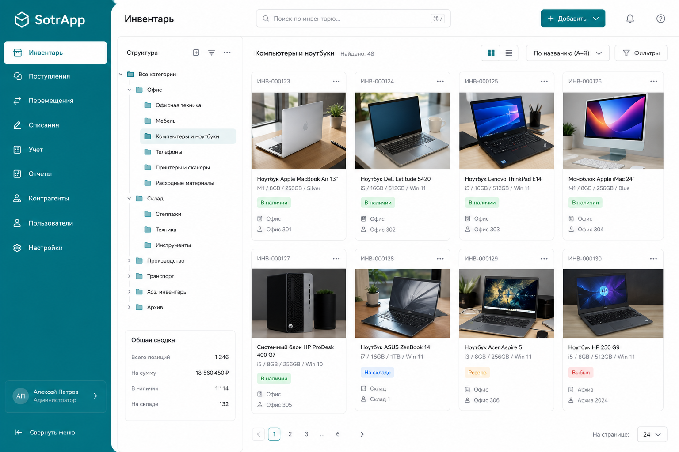
Task: Collapse the Офис tree node
Action: coord(129,90)
